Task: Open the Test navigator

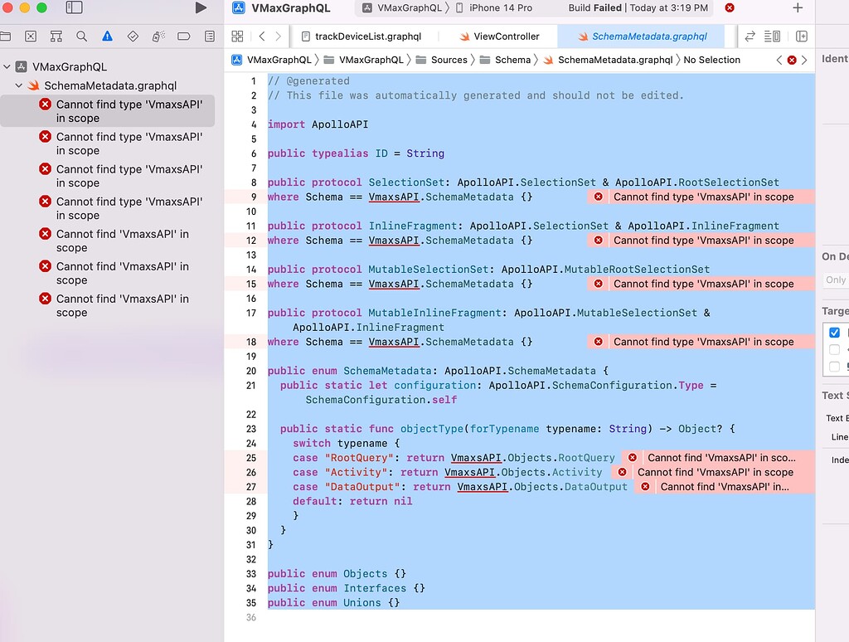Action: [x=133, y=37]
